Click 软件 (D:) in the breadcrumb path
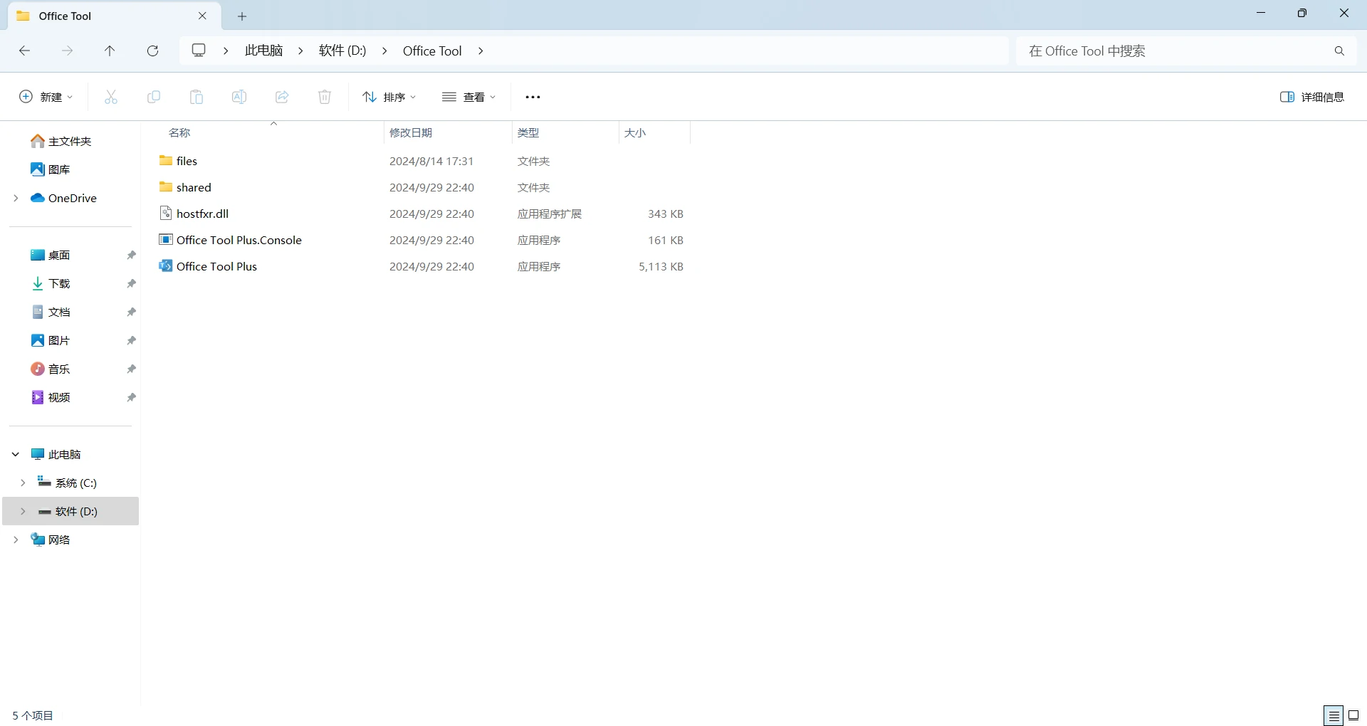This screenshot has width=1367, height=726. point(342,51)
